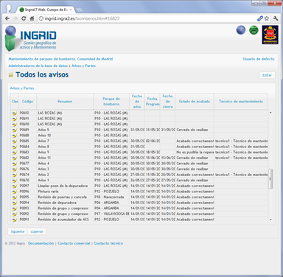Click the address bar URL field
283x277 pixels.
(147, 18)
